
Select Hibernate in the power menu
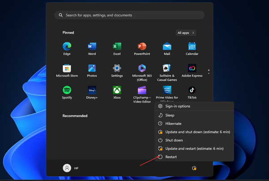194,124
